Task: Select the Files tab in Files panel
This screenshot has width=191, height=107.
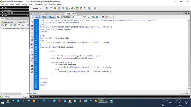Action: (3, 19)
